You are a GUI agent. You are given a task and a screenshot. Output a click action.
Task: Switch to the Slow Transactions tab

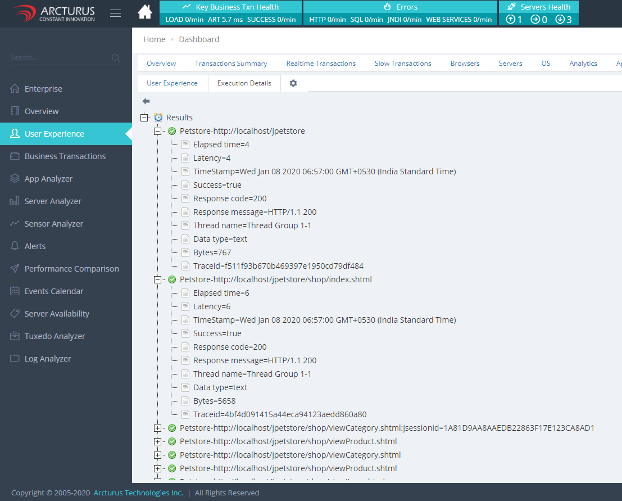tap(403, 64)
